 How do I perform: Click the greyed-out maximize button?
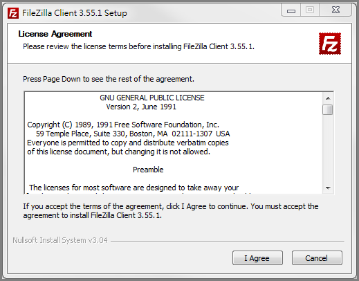click(x=310, y=10)
